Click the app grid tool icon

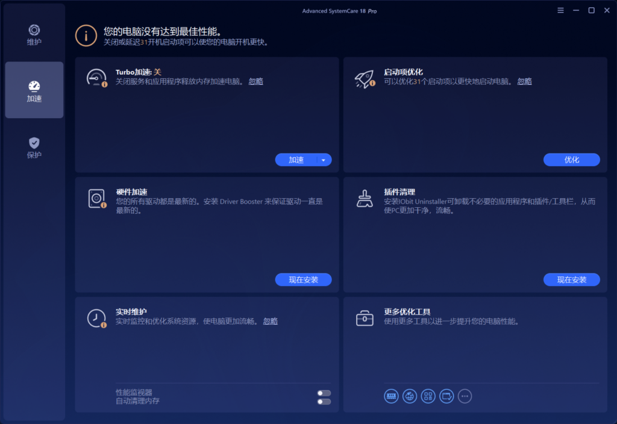(x=428, y=396)
